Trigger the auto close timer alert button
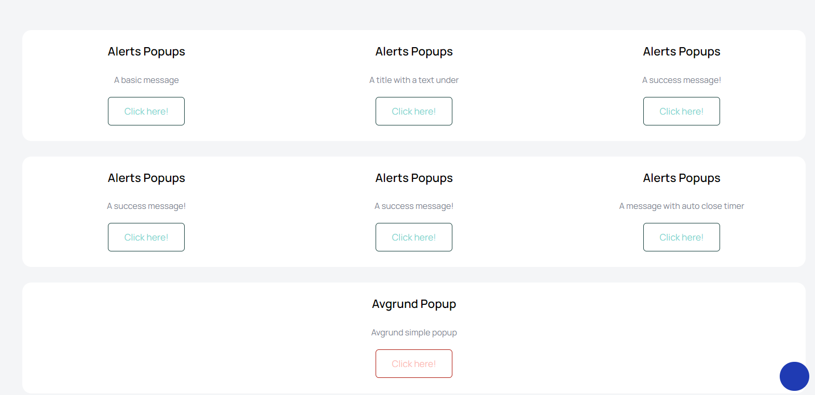 681,237
